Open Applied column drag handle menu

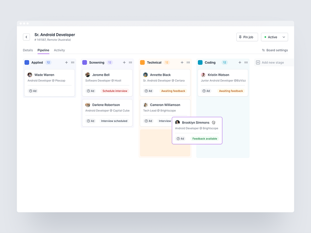pyautogui.click(x=73, y=63)
